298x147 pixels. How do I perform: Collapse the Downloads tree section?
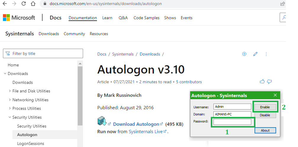coord(5,73)
